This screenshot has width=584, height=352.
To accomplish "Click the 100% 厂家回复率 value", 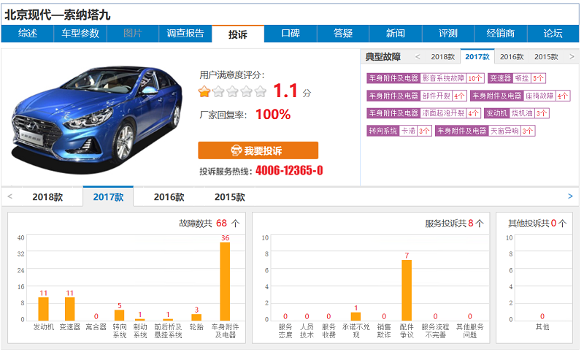I will click(273, 115).
